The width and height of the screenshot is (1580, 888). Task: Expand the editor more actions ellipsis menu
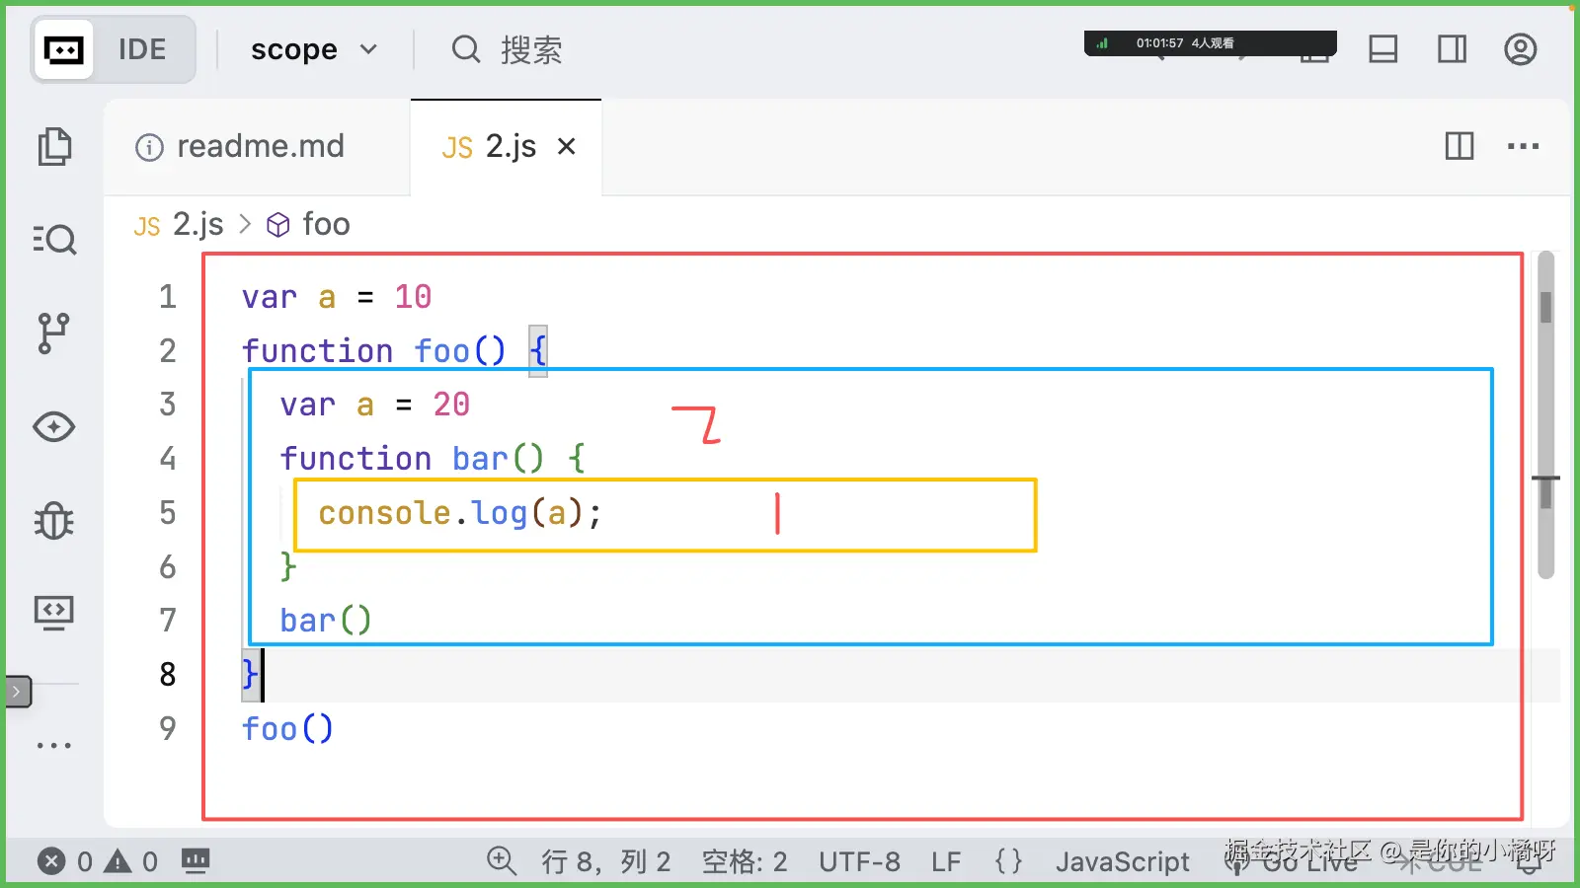1524,146
